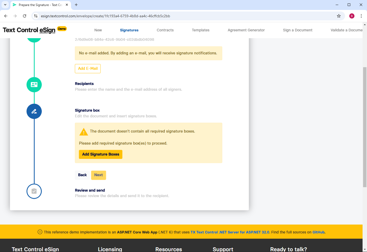
Task: Minimize the Chrome window
Action: click(337, 5)
